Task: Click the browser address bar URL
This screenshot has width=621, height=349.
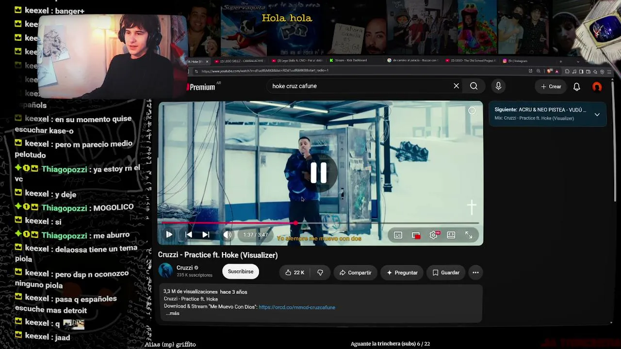Action: pyautogui.click(x=265, y=71)
